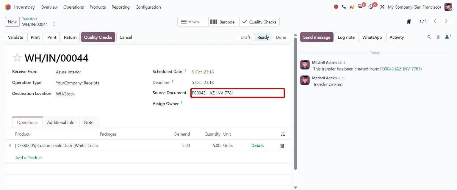Click the Details link on product line

tap(258, 145)
